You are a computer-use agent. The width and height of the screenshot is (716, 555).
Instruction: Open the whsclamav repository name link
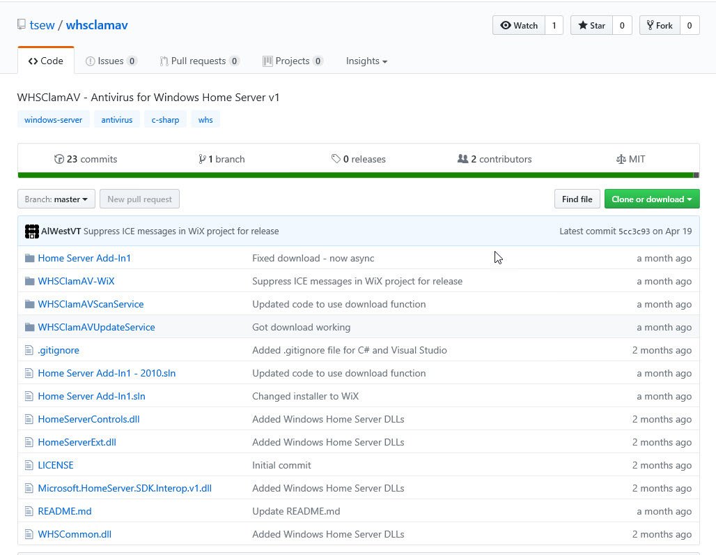pos(97,24)
